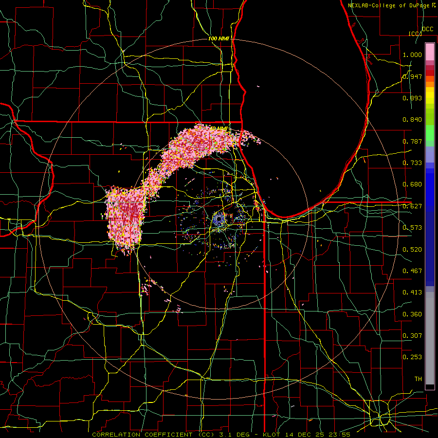
Task: Click the 0.680 legend value
Action: pos(412,184)
